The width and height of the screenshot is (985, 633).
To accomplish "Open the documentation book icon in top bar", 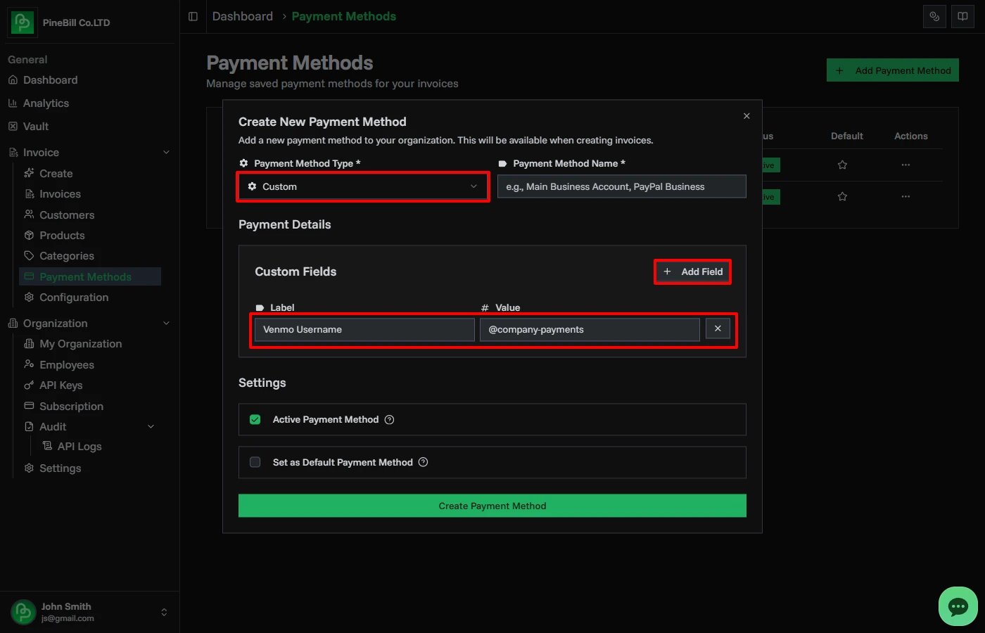I will pos(962,16).
